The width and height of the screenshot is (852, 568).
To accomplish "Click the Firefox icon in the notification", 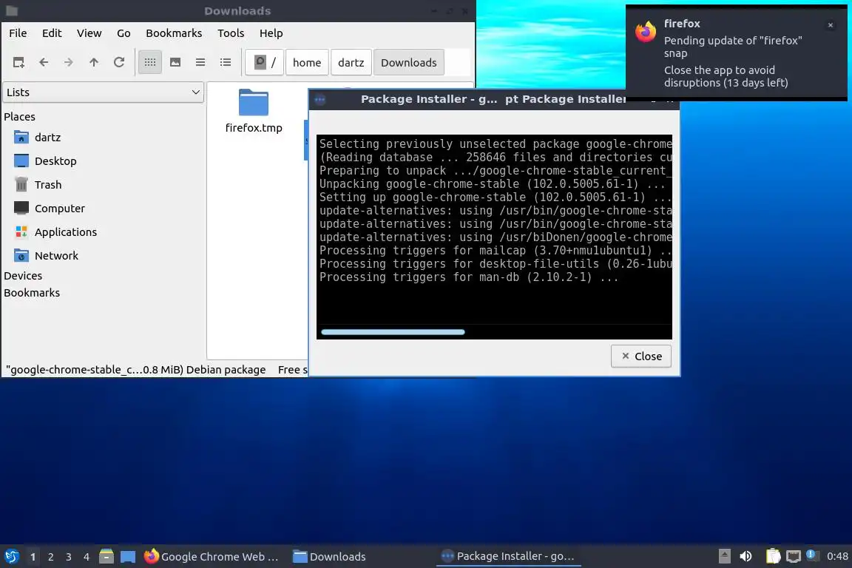I will [646, 32].
